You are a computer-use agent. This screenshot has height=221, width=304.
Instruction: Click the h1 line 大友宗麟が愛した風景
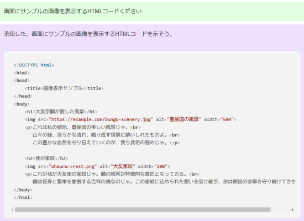[61, 112]
